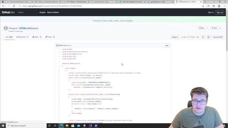This screenshot has width=228, height=128.
Task: Open the XORBruteForce.cs gist title link
Action: click(x=28, y=28)
